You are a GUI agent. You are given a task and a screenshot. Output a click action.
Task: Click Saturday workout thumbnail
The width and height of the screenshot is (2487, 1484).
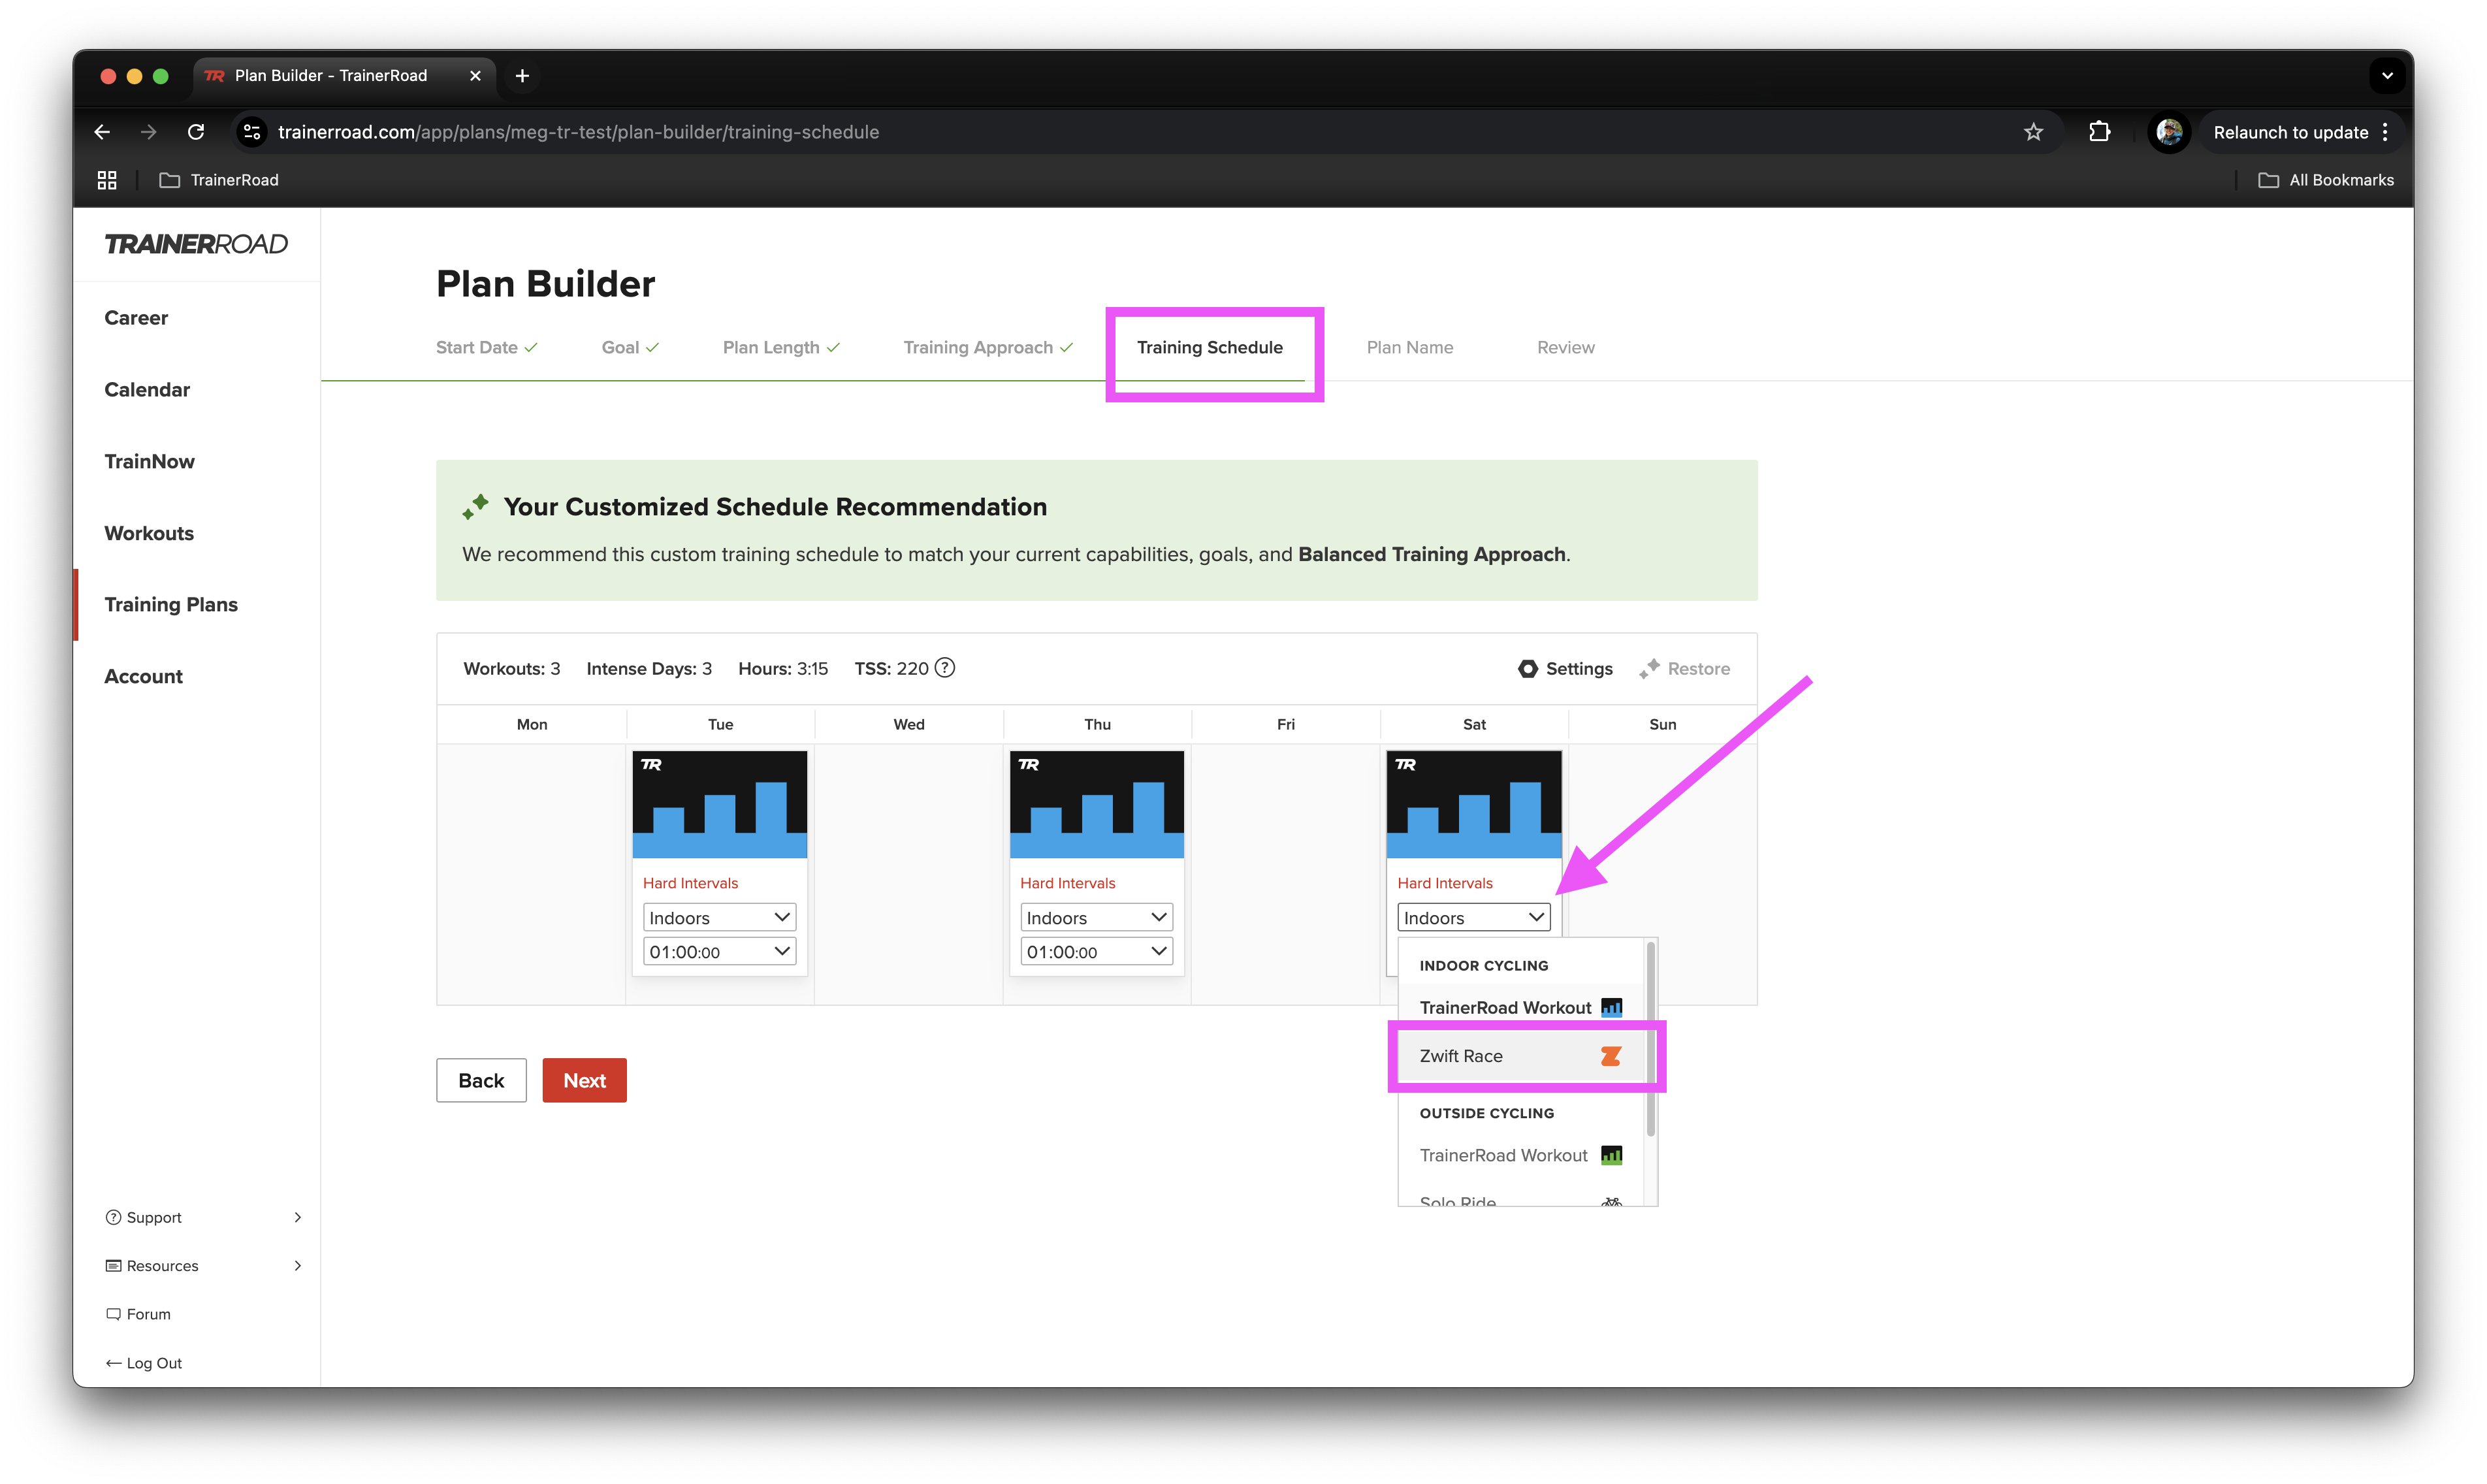(1473, 805)
